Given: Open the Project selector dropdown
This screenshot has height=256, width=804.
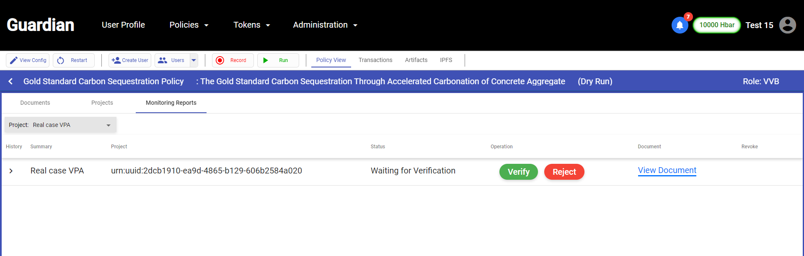Looking at the screenshot, I should [x=60, y=125].
